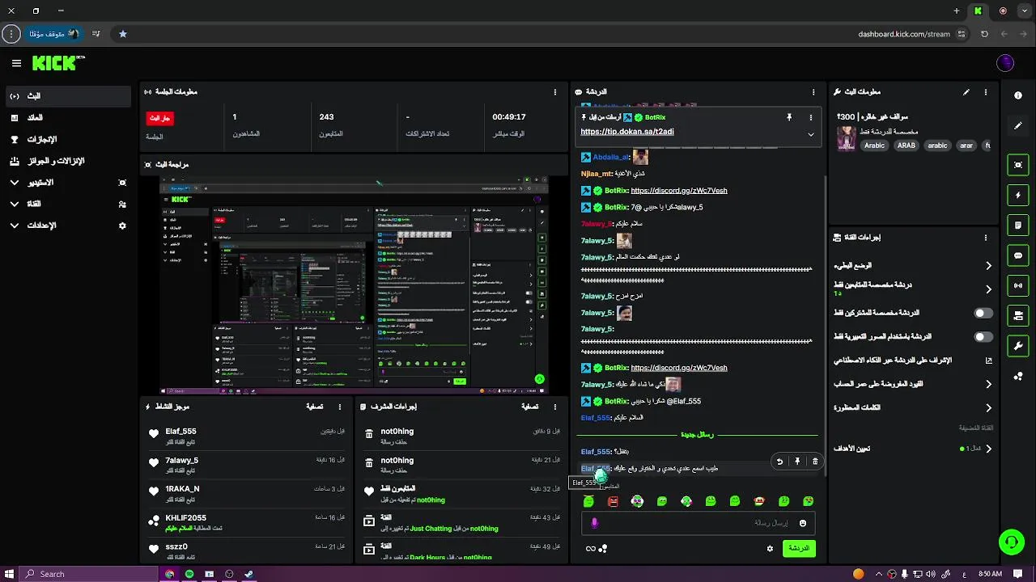This screenshot has width=1036, height=582.
Task: Click the browser address bar URL
Action: (x=904, y=34)
